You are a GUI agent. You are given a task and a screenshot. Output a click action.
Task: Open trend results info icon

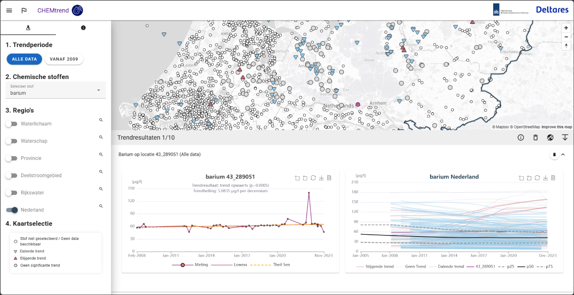[x=521, y=138]
